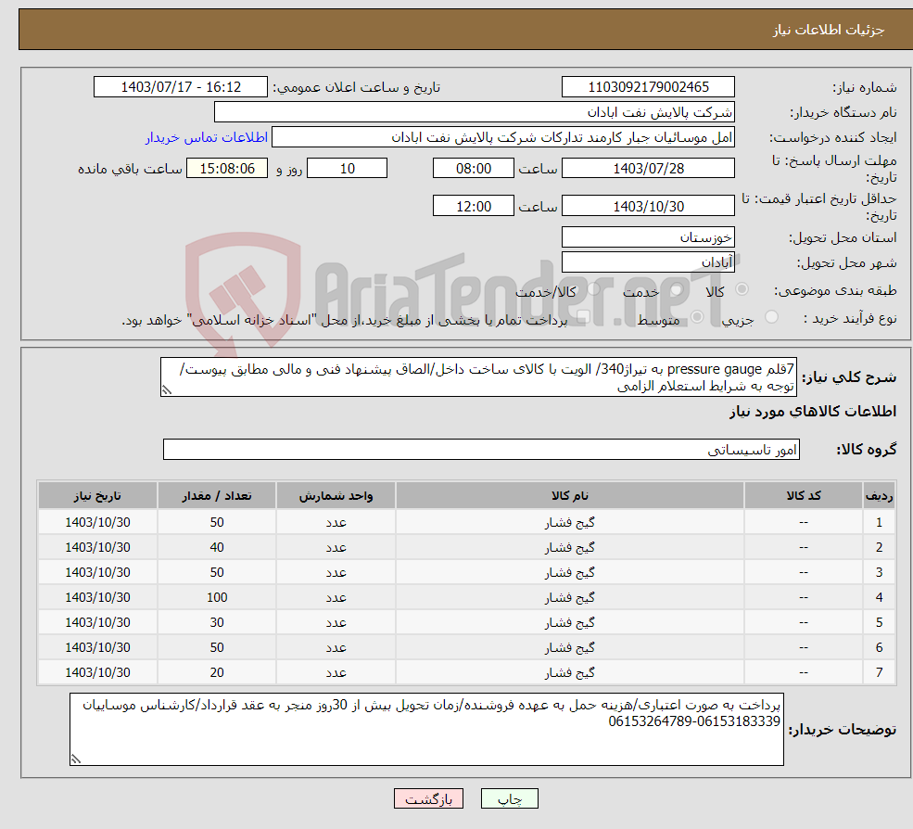Click the resize handle of buyer notes box
The height and width of the screenshot is (829, 913).
(76, 759)
